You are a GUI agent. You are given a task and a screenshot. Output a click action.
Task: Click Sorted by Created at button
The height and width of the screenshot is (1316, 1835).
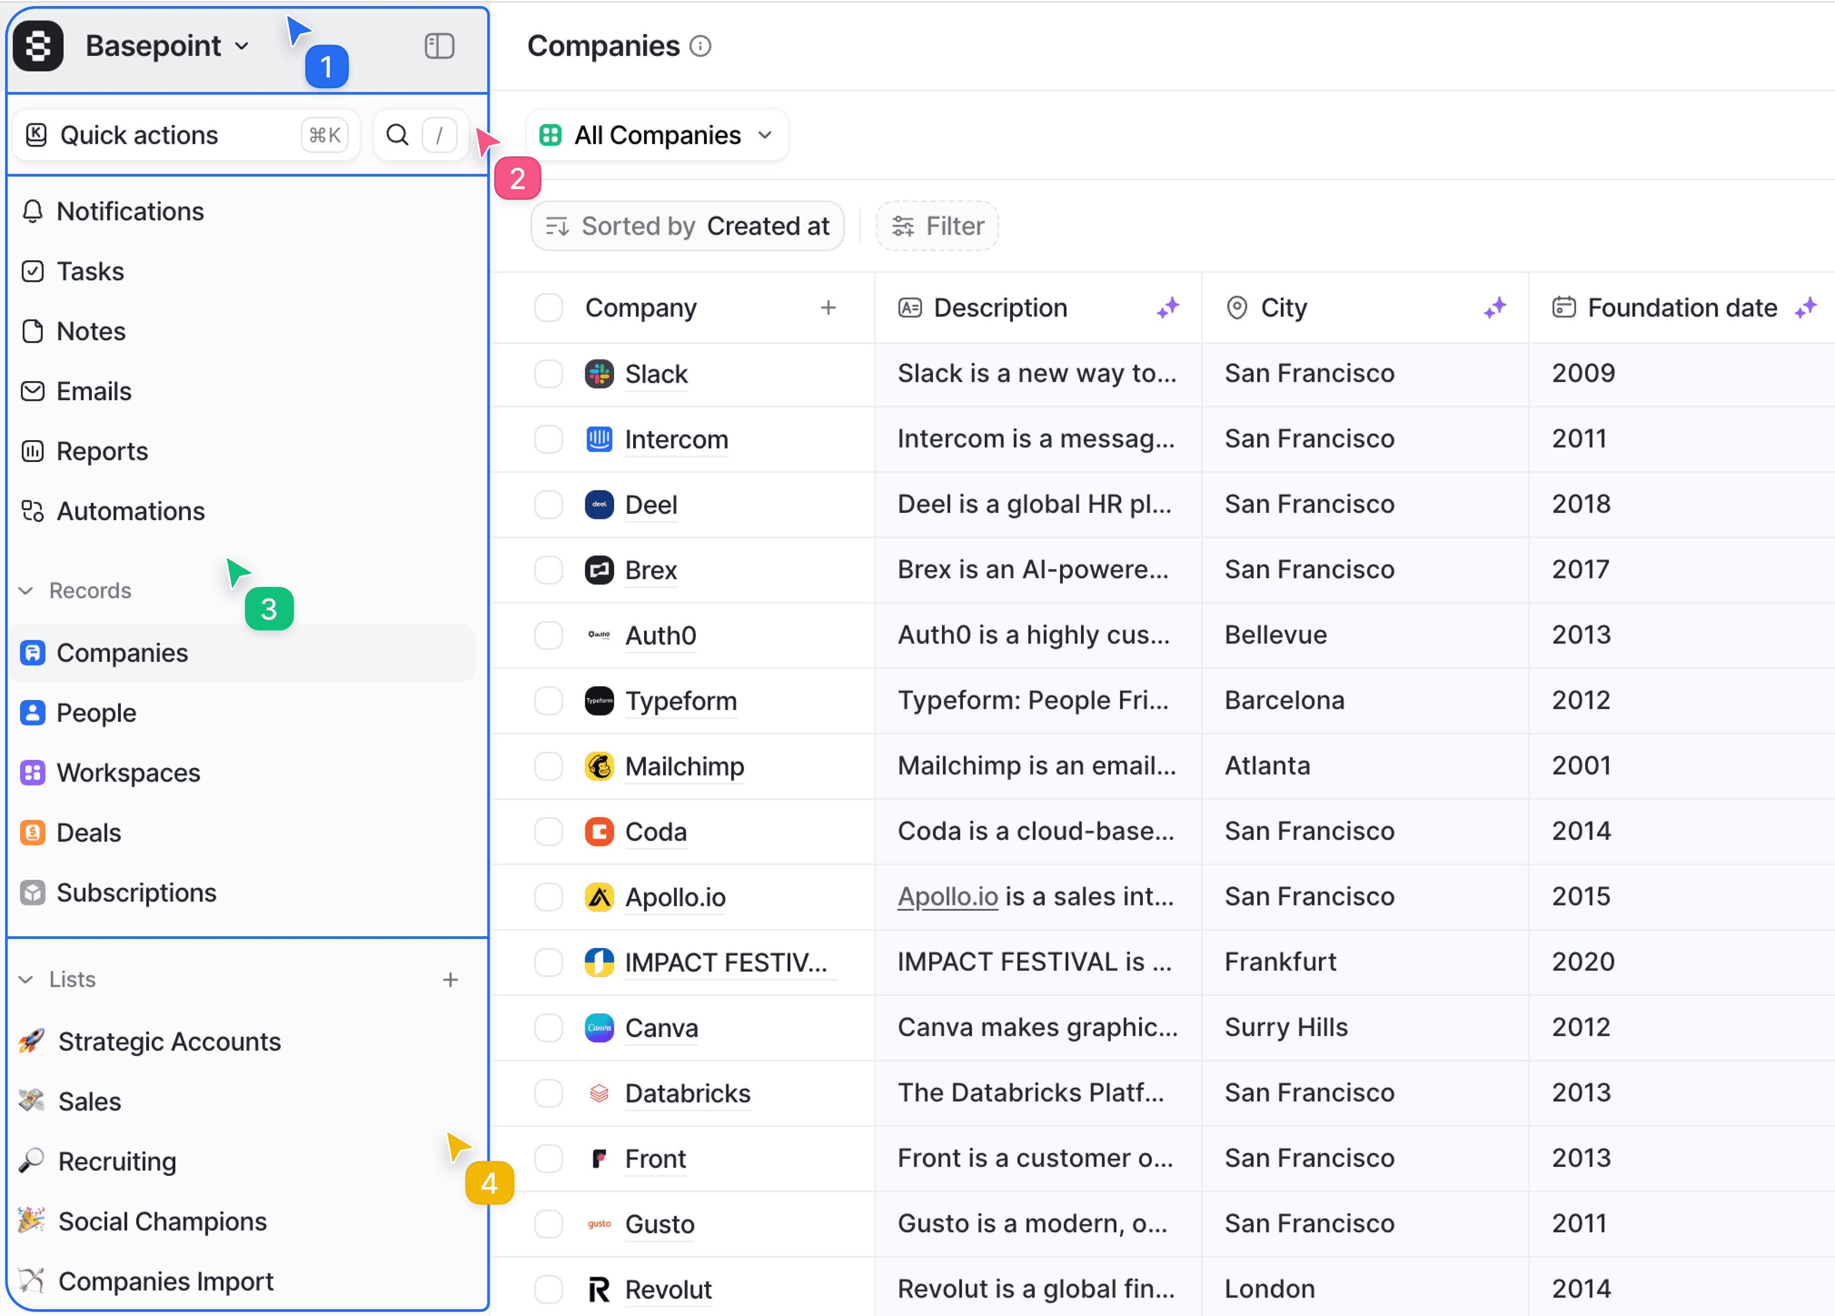[x=688, y=226]
